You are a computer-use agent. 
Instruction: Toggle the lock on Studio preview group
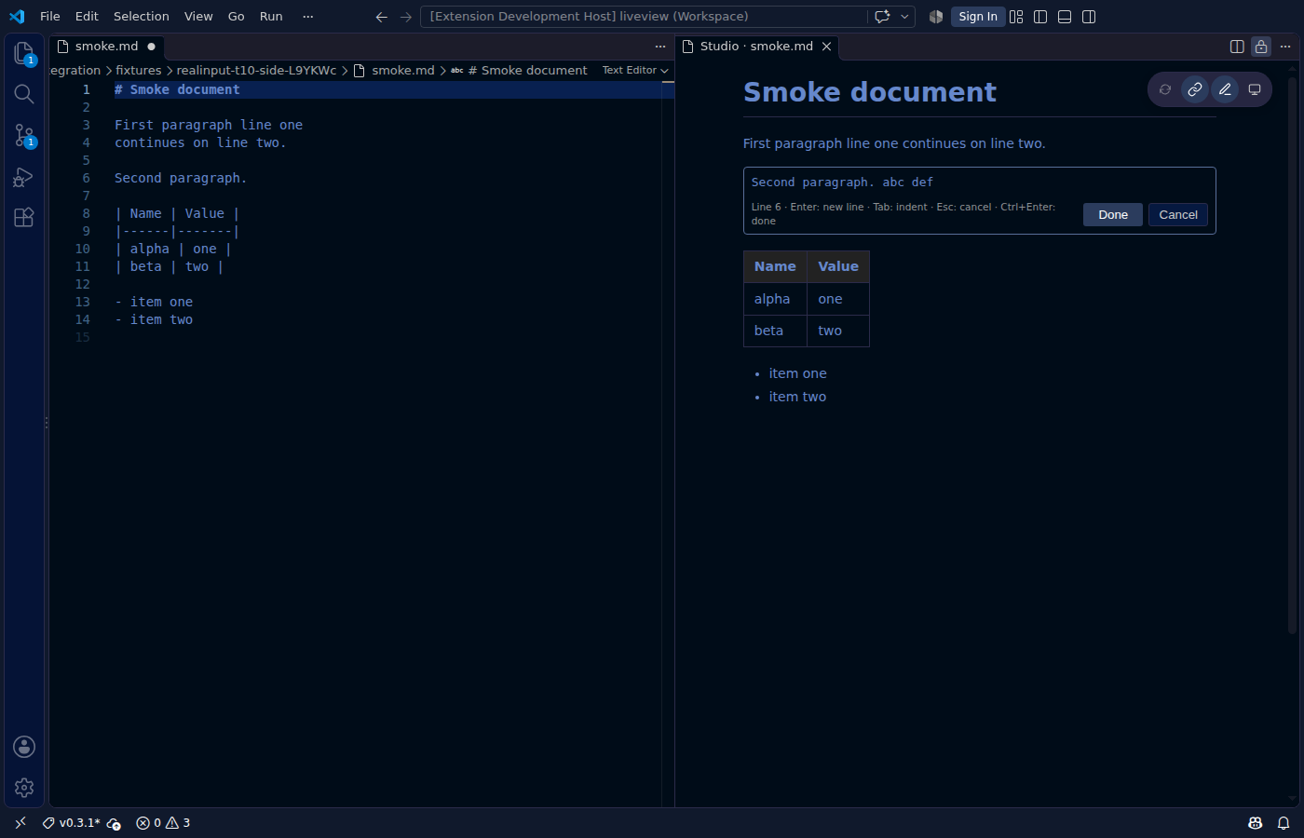pos(1261,47)
